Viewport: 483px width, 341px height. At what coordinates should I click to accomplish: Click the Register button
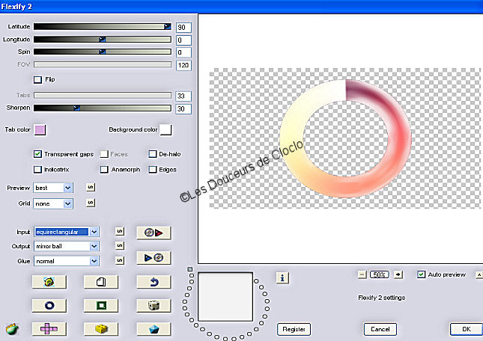click(293, 329)
